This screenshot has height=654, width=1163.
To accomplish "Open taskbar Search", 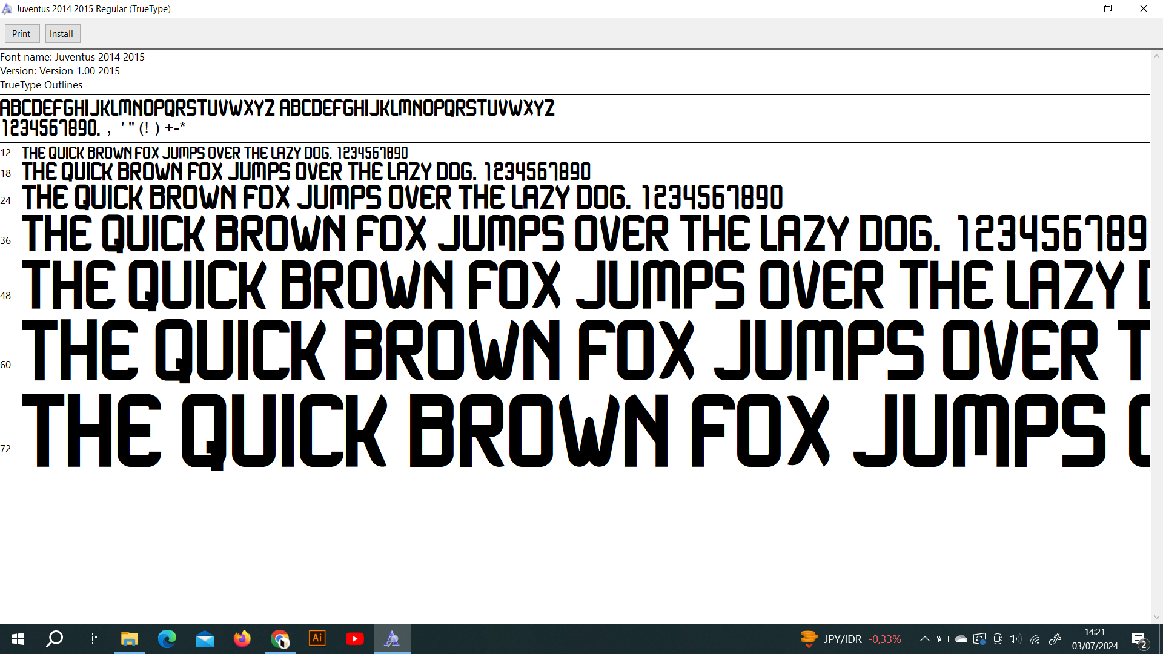I will 55,639.
